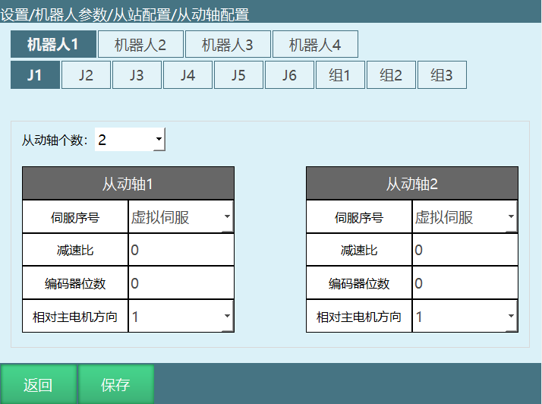Expand 从动轴2 相对主电机方向 dropdown
The height and width of the screenshot is (404, 542).
click(x=465, y=317)
